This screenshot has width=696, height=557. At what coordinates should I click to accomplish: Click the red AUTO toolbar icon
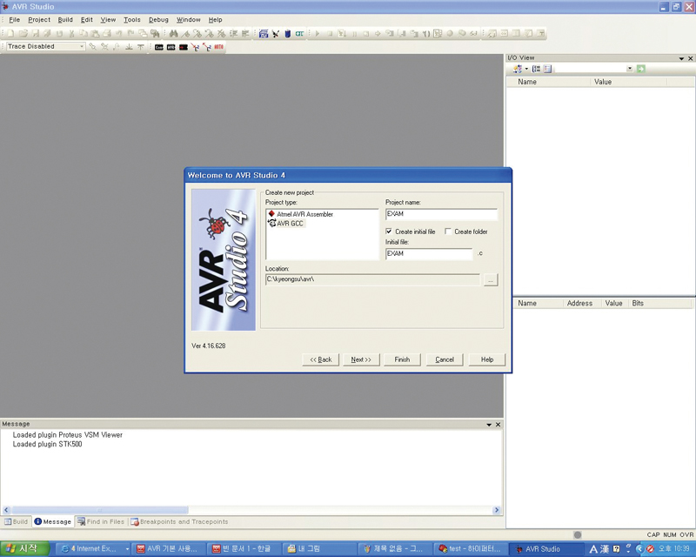(x=219, y=47)
